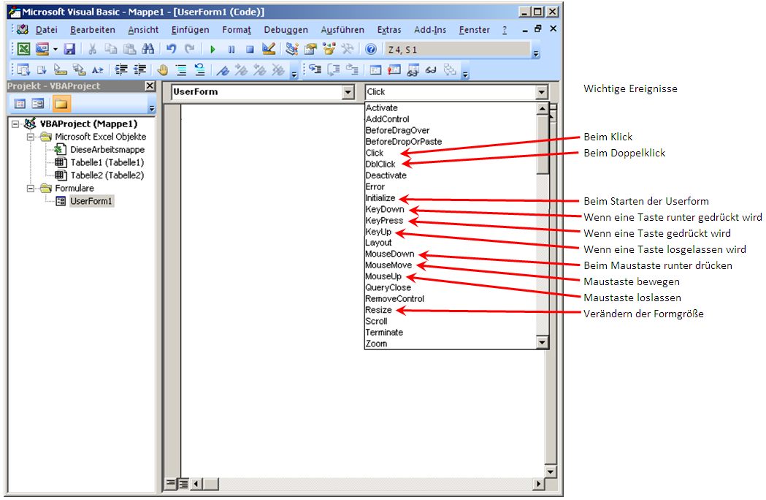
Task: Click the Reset (stop) icon
Action: click(250, 49)
